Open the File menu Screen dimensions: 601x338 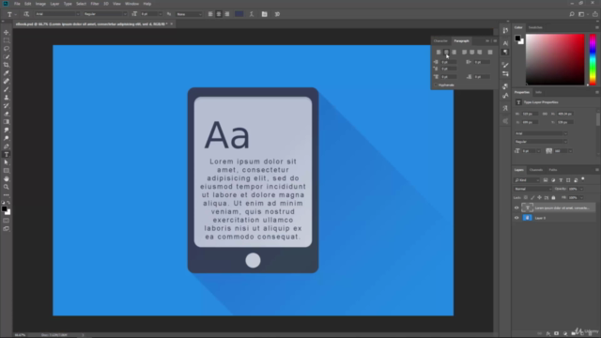pyautogui.click(x=17, y=4)
